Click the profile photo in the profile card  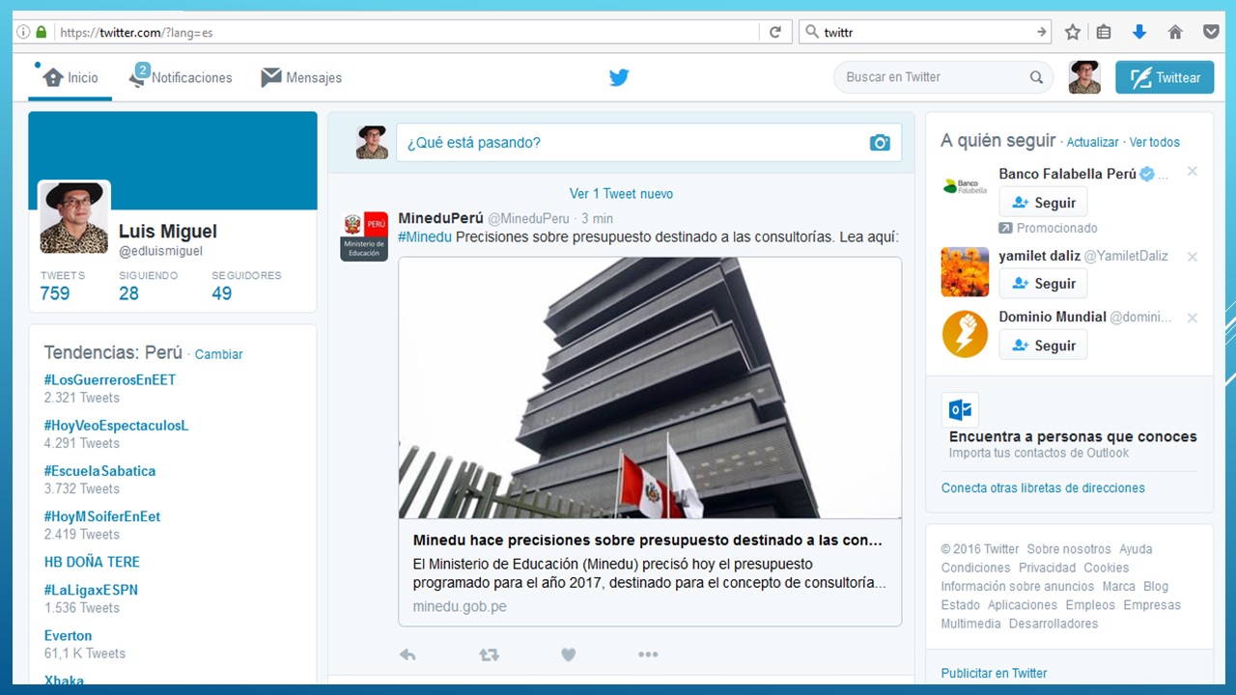(x=74, y=217)
